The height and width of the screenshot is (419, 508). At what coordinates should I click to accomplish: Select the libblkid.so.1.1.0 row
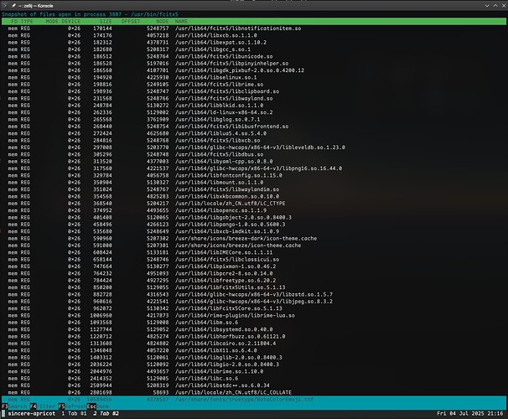click(x=254, y=106)
